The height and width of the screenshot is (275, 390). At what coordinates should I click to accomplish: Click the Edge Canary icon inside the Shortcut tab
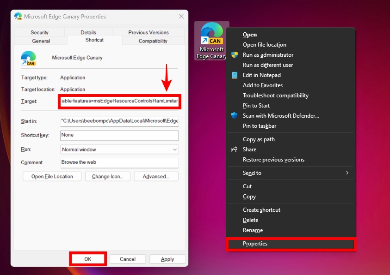pos(28,58)
